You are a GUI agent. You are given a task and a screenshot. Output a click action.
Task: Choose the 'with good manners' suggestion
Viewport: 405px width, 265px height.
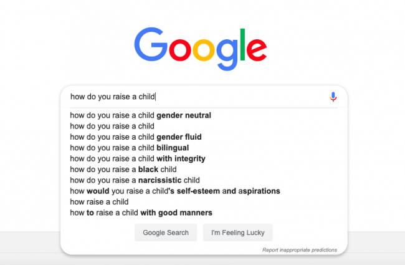click(141, 213)
